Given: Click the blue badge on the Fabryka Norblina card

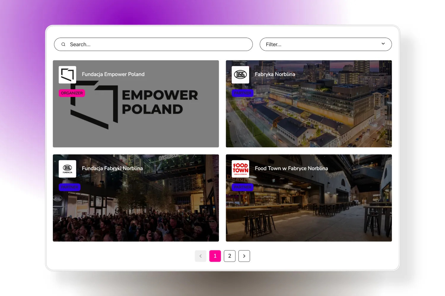Looking at the screenshot, I should click(242, 93).
